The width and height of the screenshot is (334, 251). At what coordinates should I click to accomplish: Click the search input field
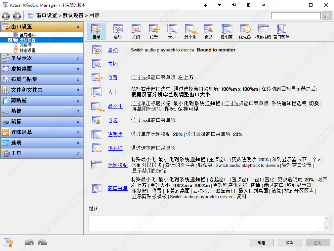[296, 16]
